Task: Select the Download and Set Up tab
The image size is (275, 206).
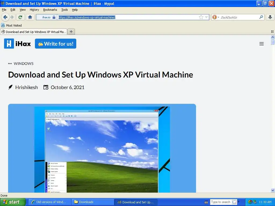Action: point(34,32)
